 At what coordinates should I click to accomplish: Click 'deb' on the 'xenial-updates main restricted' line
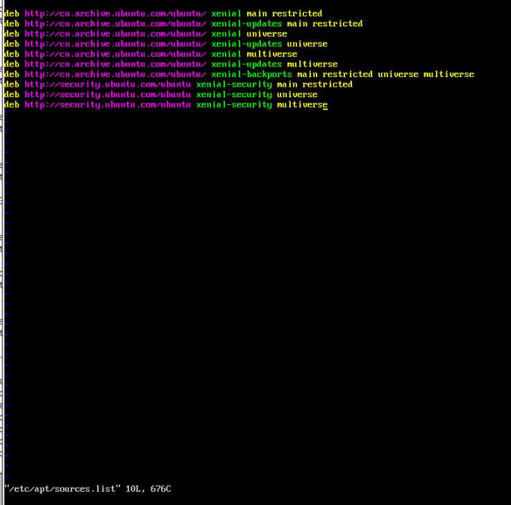pos(12,24)
